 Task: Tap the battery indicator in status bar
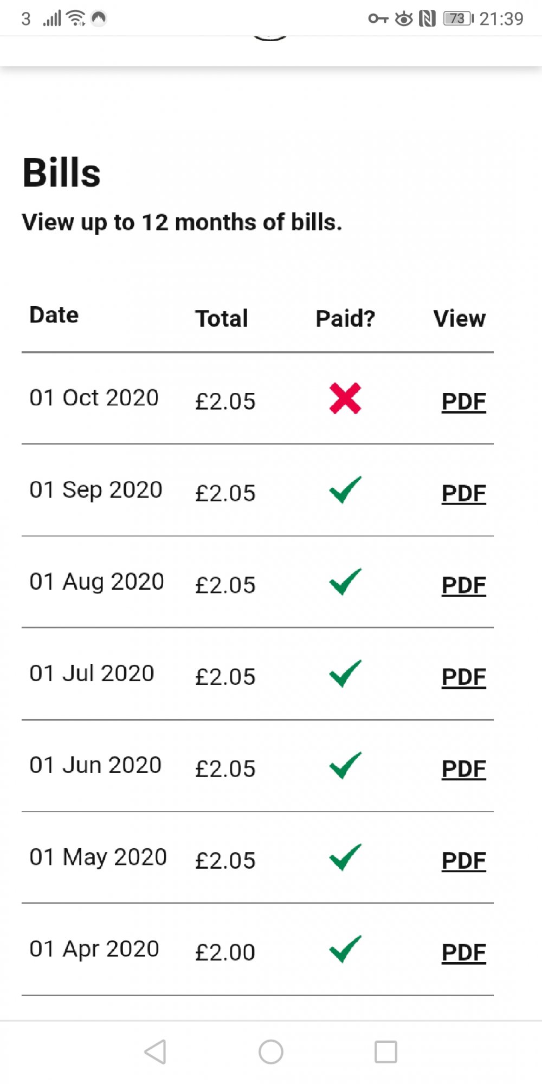pyautogui.click(x=458, y=19)
